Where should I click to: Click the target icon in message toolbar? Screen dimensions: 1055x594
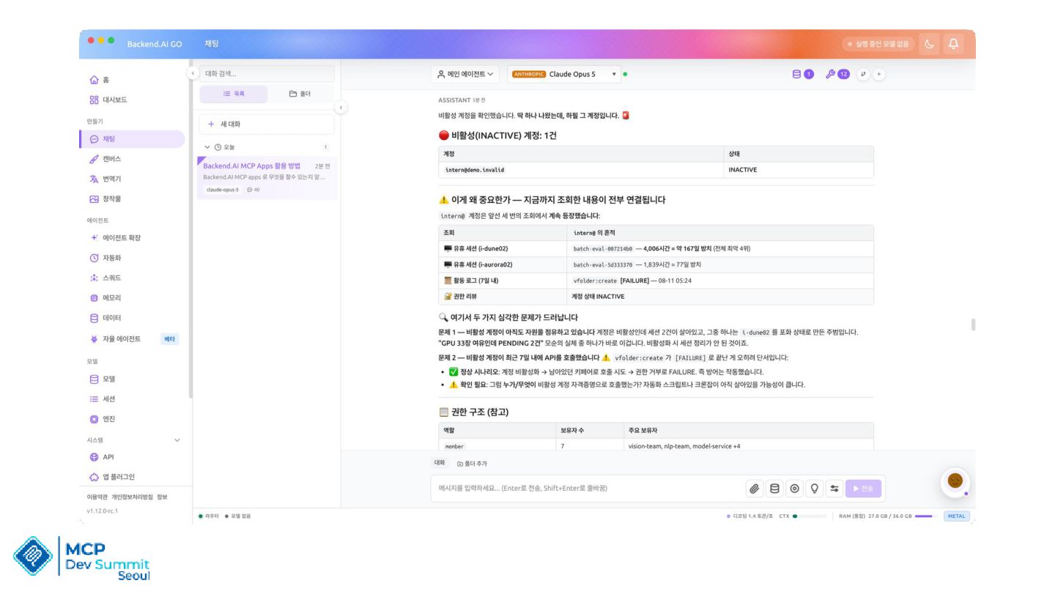pyautogui.click(x=794, y=489)
